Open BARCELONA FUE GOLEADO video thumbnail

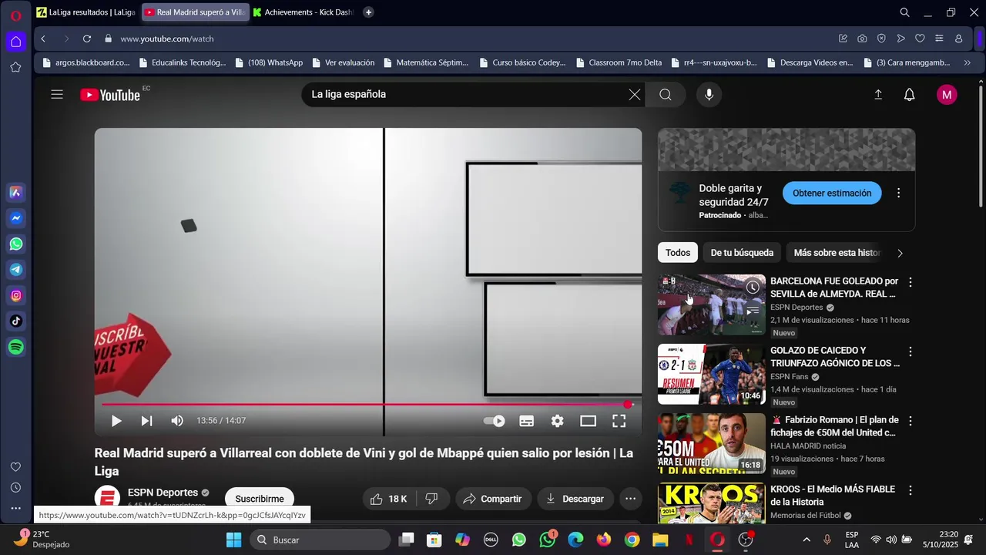712,304
